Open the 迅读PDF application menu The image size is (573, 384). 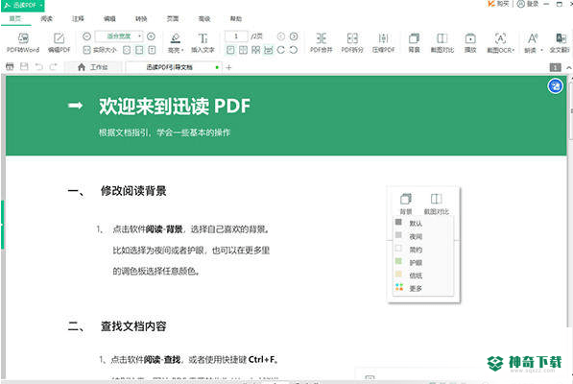23,5
